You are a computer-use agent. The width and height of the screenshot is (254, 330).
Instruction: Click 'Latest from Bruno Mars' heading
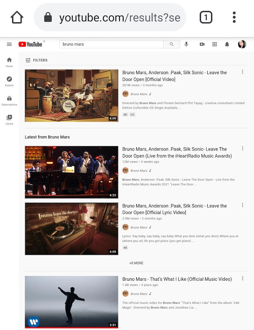point(47,137)
